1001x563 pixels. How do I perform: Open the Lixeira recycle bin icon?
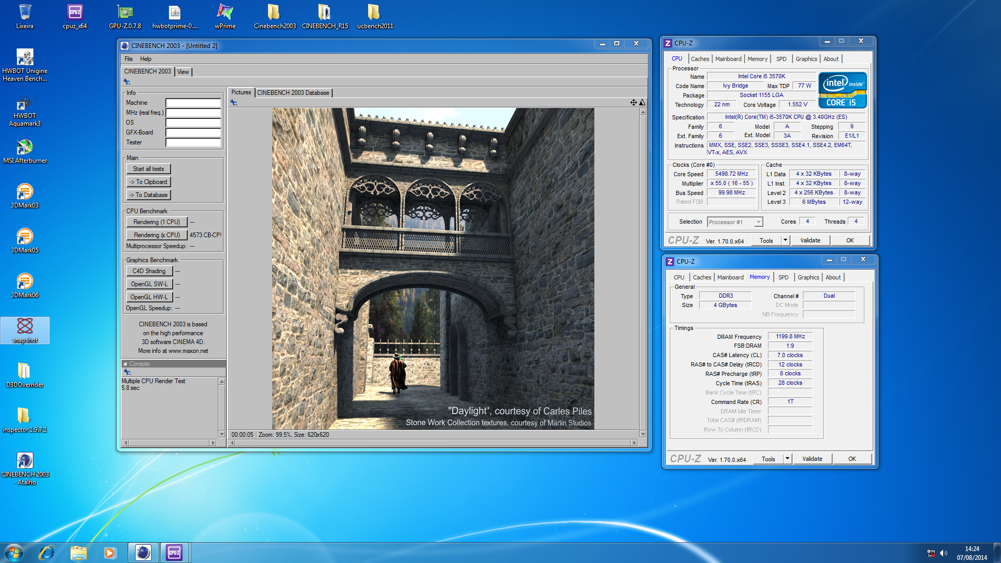[x=25, y=16]
